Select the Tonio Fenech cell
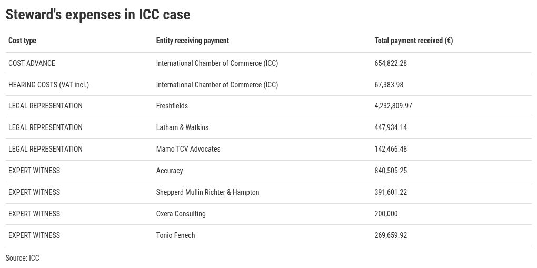537x268 pixels. (x=175, y=235)
